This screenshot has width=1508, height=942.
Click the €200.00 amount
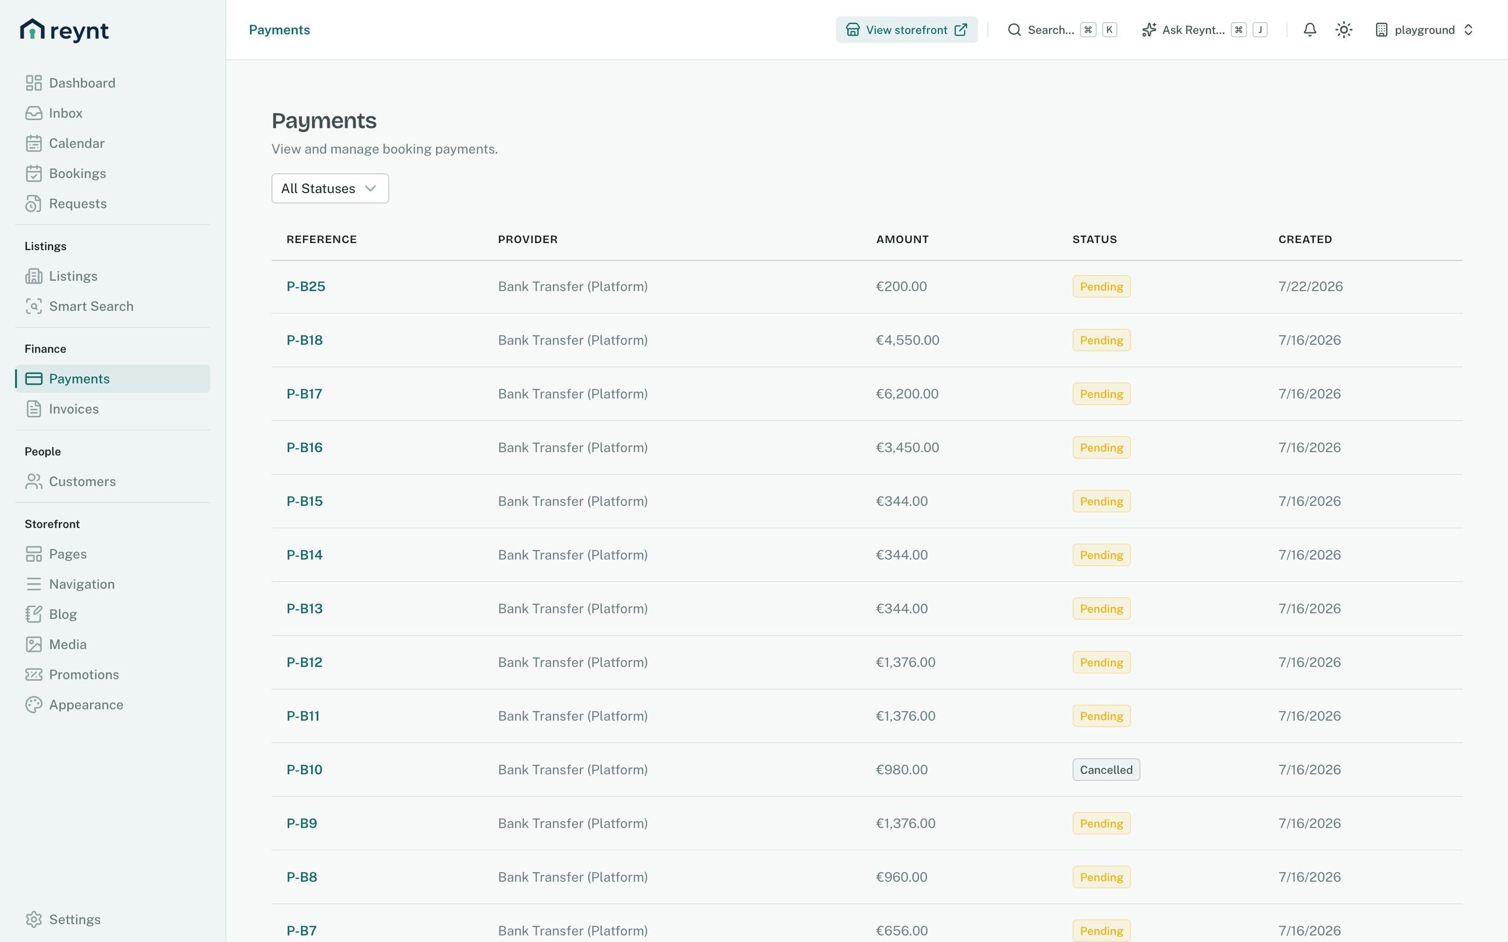point(901,287)
